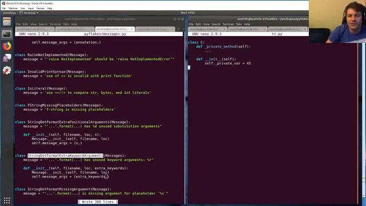Screen dimensions: 366x206
Task: Open File menu in right terminal
Action: click(191, 24)
